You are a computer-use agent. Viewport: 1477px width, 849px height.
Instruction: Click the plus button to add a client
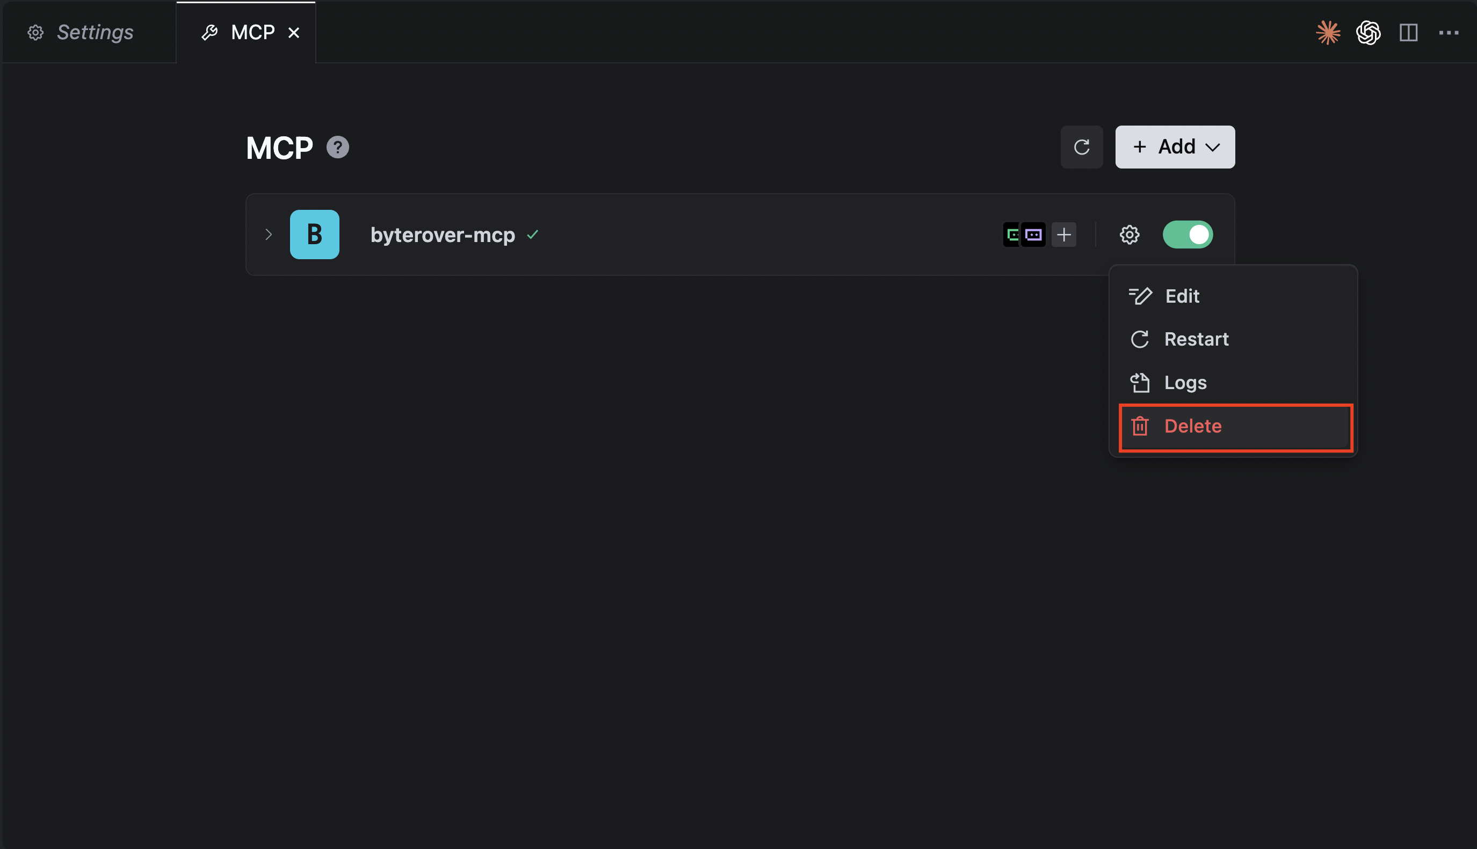click(1063, 235)
